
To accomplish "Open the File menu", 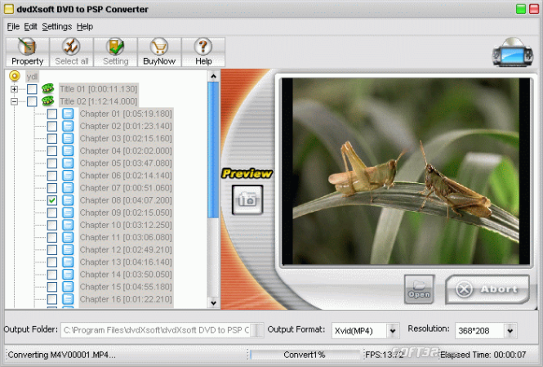I will pos(13,27).
